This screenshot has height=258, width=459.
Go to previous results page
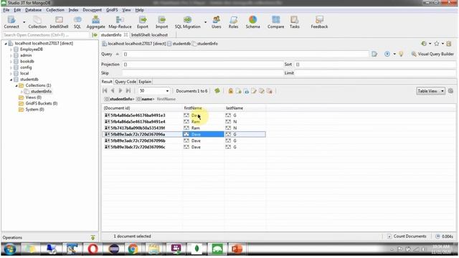[x=113, y=91]
